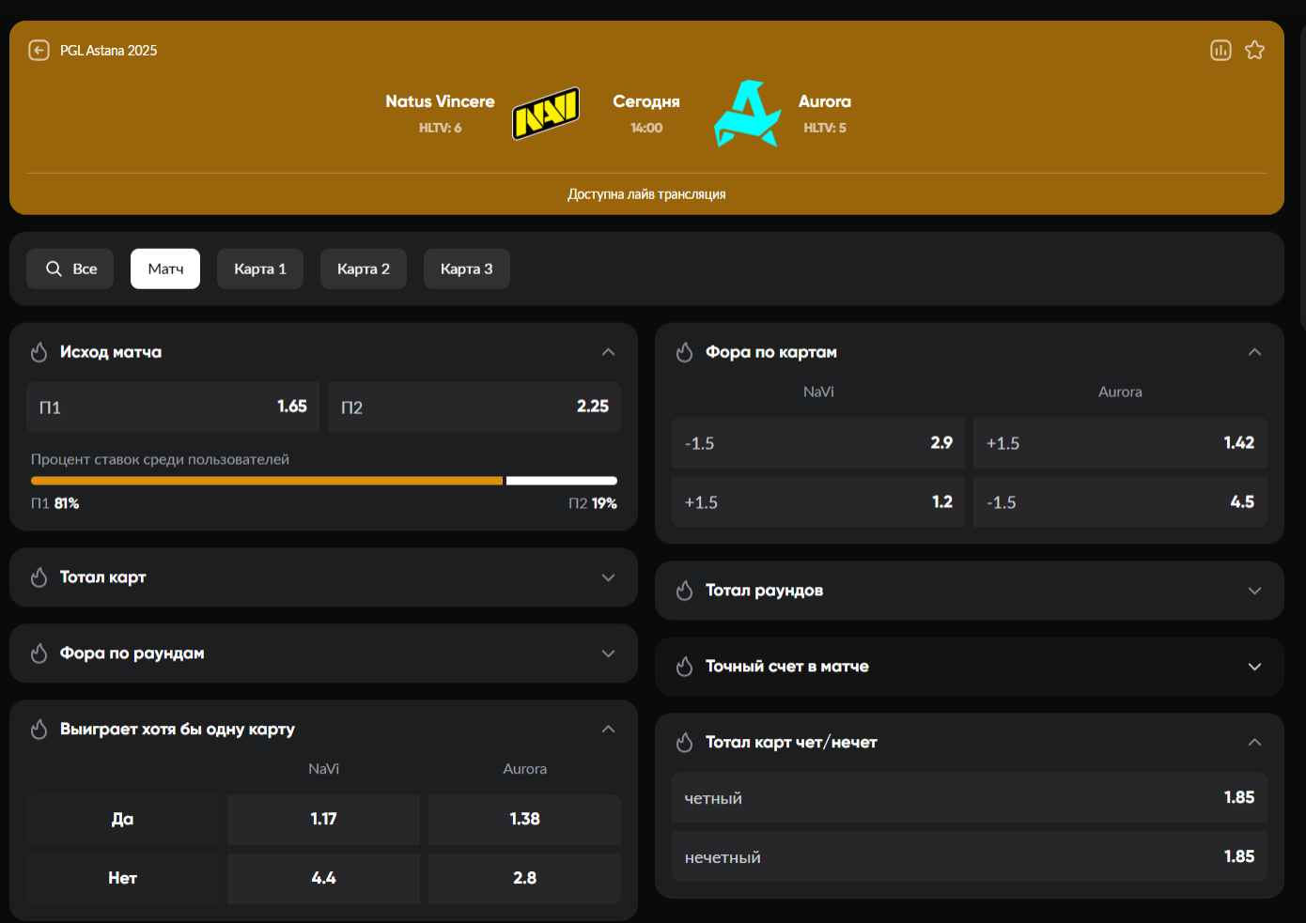Click the orange П1 share of bets bar
Image resolution: width=1306 pixels, height=923 pixels.
[267, 481]
